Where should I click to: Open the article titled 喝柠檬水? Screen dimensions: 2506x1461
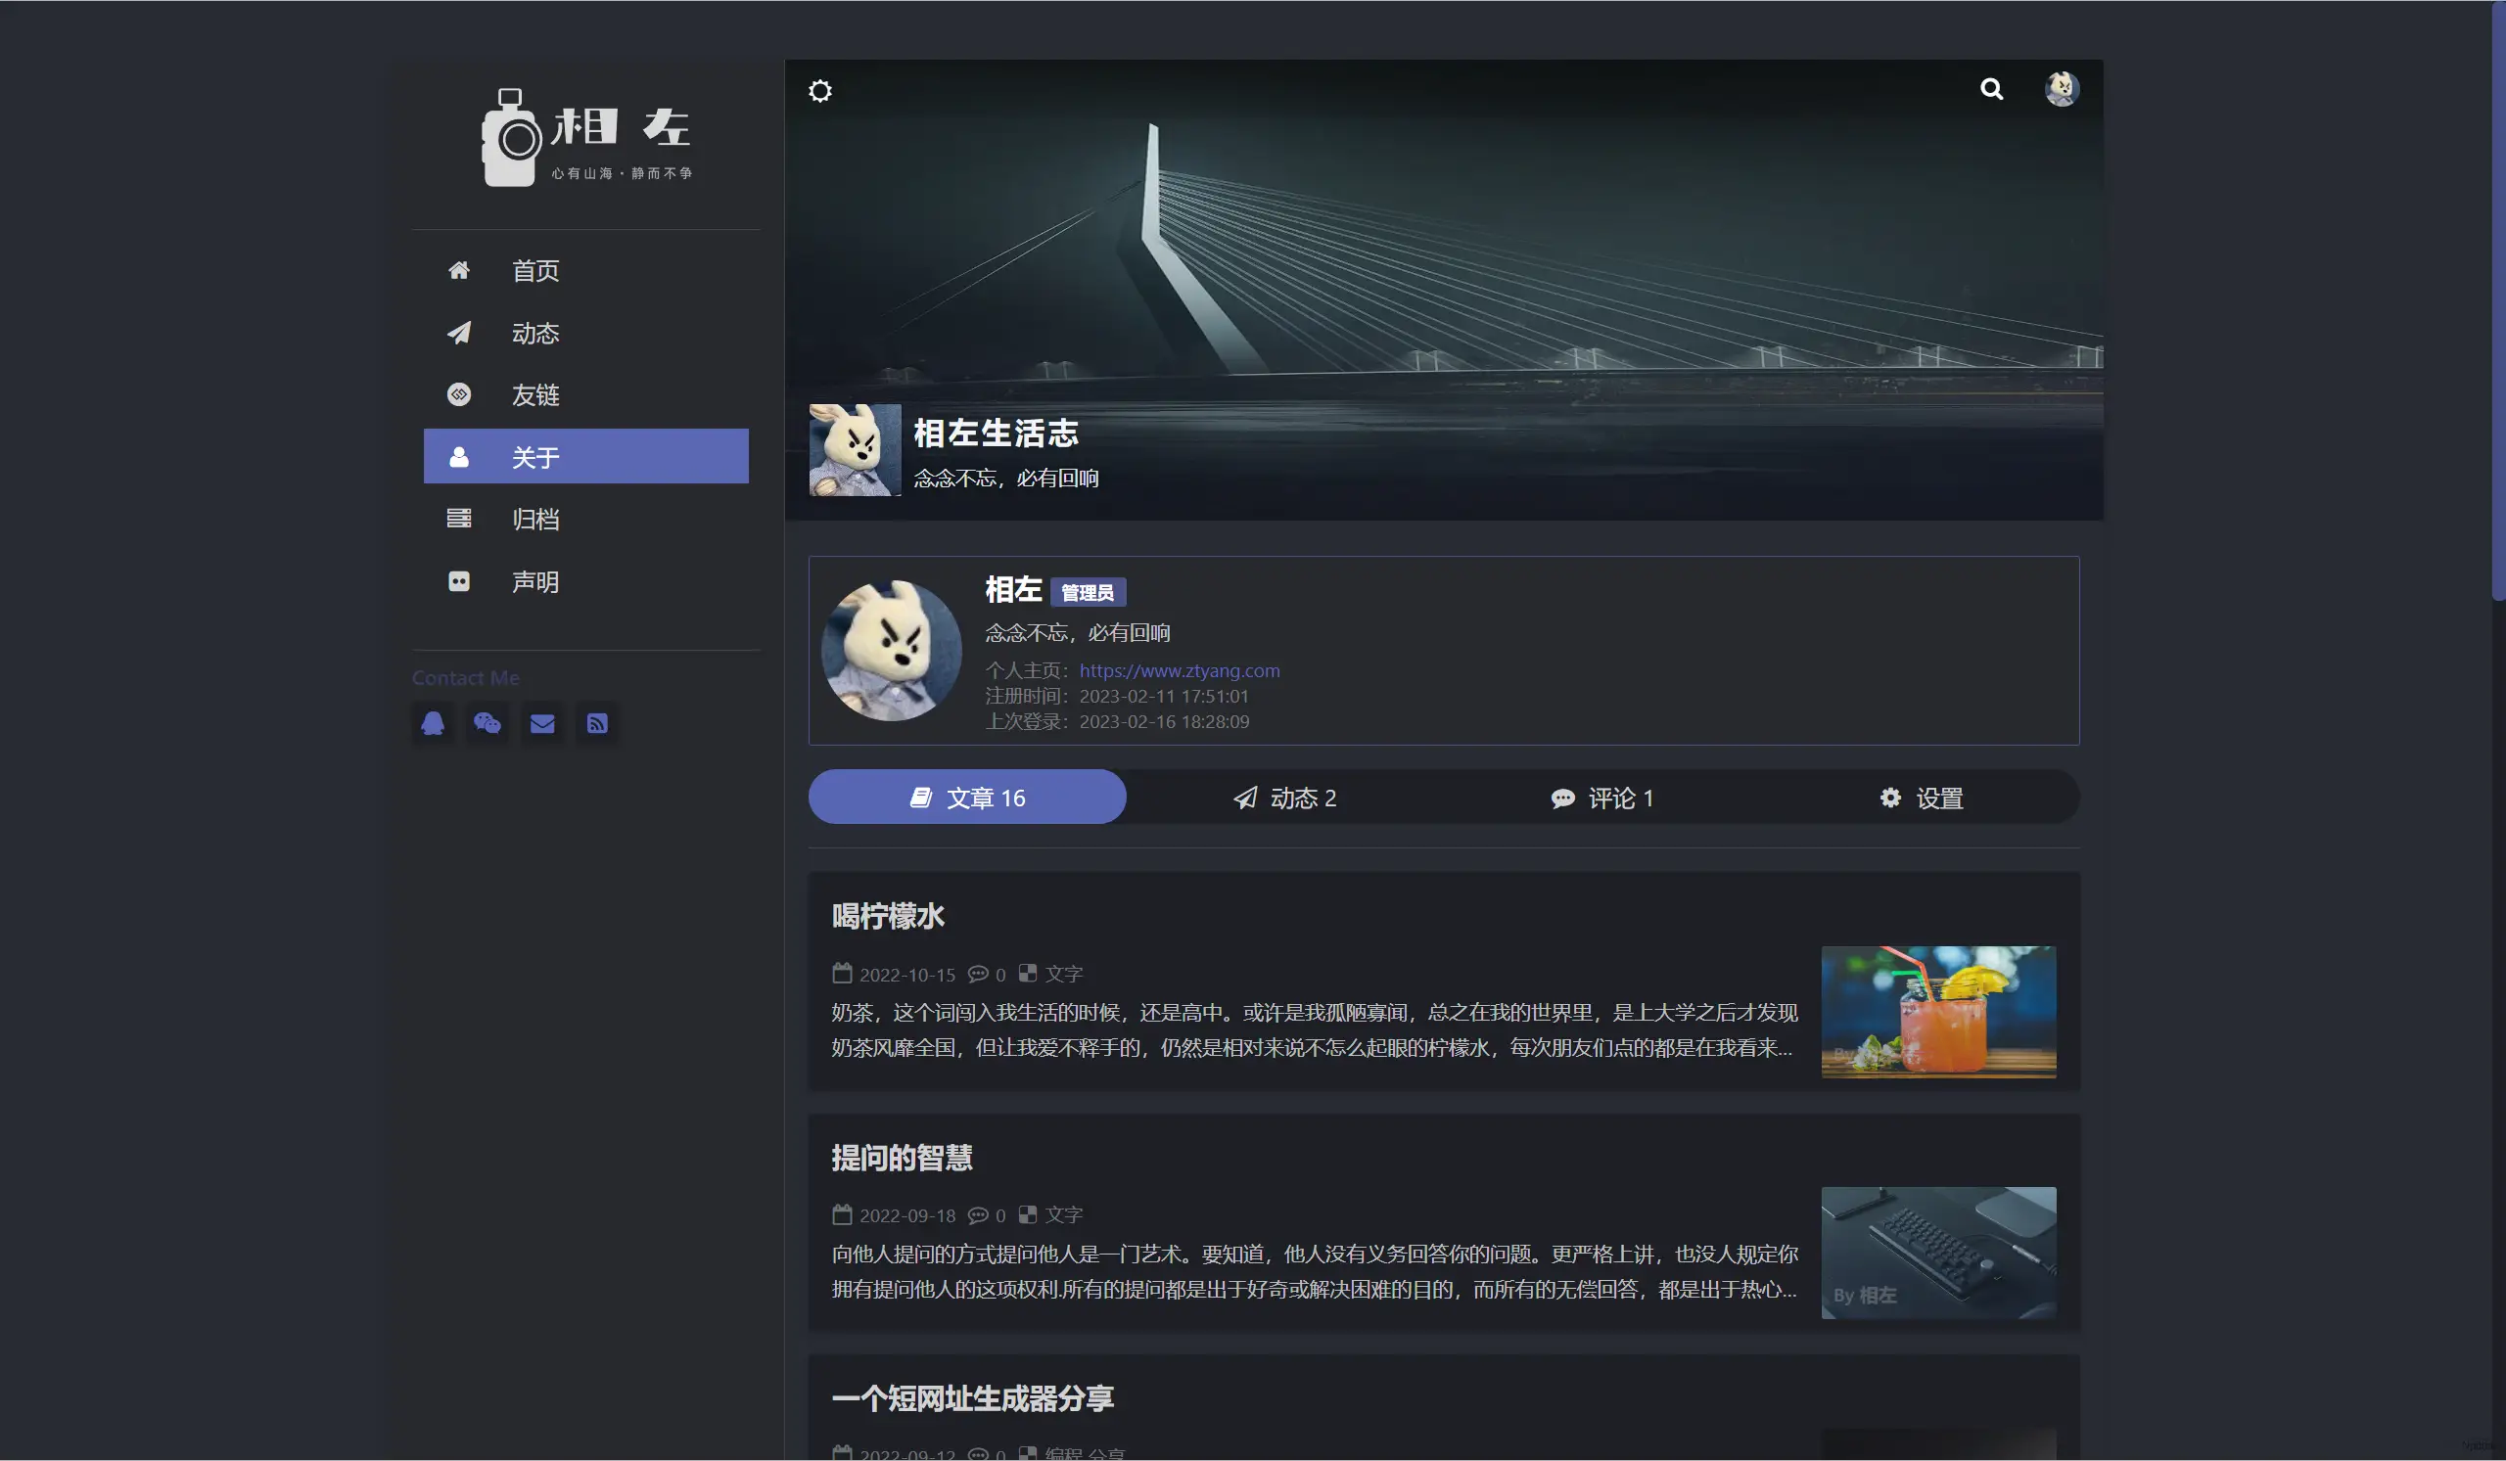(888, 915)
